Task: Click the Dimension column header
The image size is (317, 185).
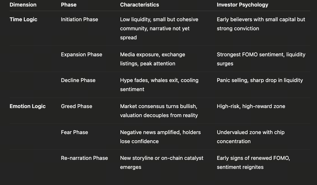Action: (x=23, y=5)
